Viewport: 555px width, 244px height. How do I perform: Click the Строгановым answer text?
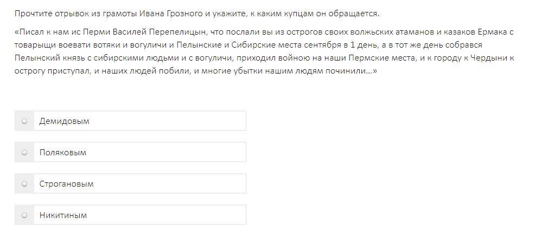pyautogui.click(x=66, y=184)
